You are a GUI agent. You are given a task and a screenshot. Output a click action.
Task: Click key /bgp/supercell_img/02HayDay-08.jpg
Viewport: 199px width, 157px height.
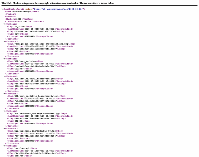[35, 131]
